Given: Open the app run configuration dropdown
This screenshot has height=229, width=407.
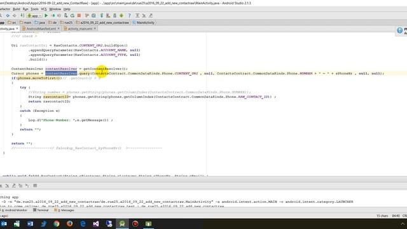Looking at the screenshot, I should pos(34,15).
